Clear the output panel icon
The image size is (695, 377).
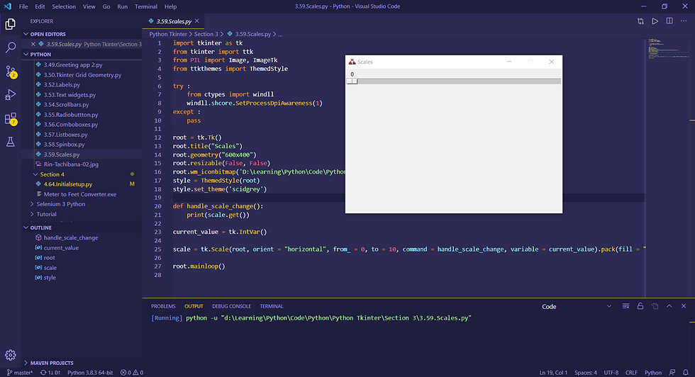click(625, 306)
